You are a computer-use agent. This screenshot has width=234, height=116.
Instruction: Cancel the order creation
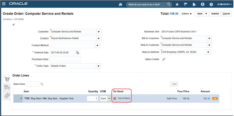226,14
